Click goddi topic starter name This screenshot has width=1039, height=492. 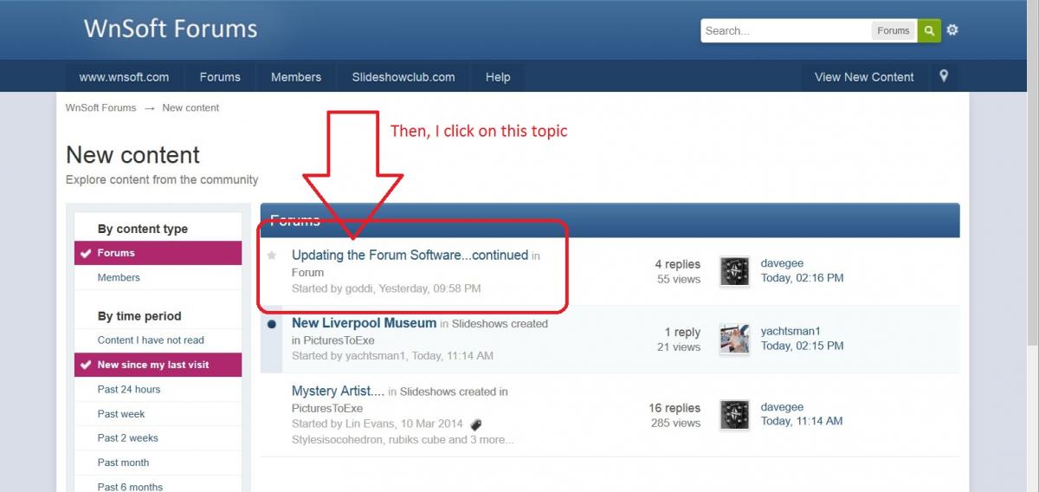pyautogui.click(x=358, y=288)
